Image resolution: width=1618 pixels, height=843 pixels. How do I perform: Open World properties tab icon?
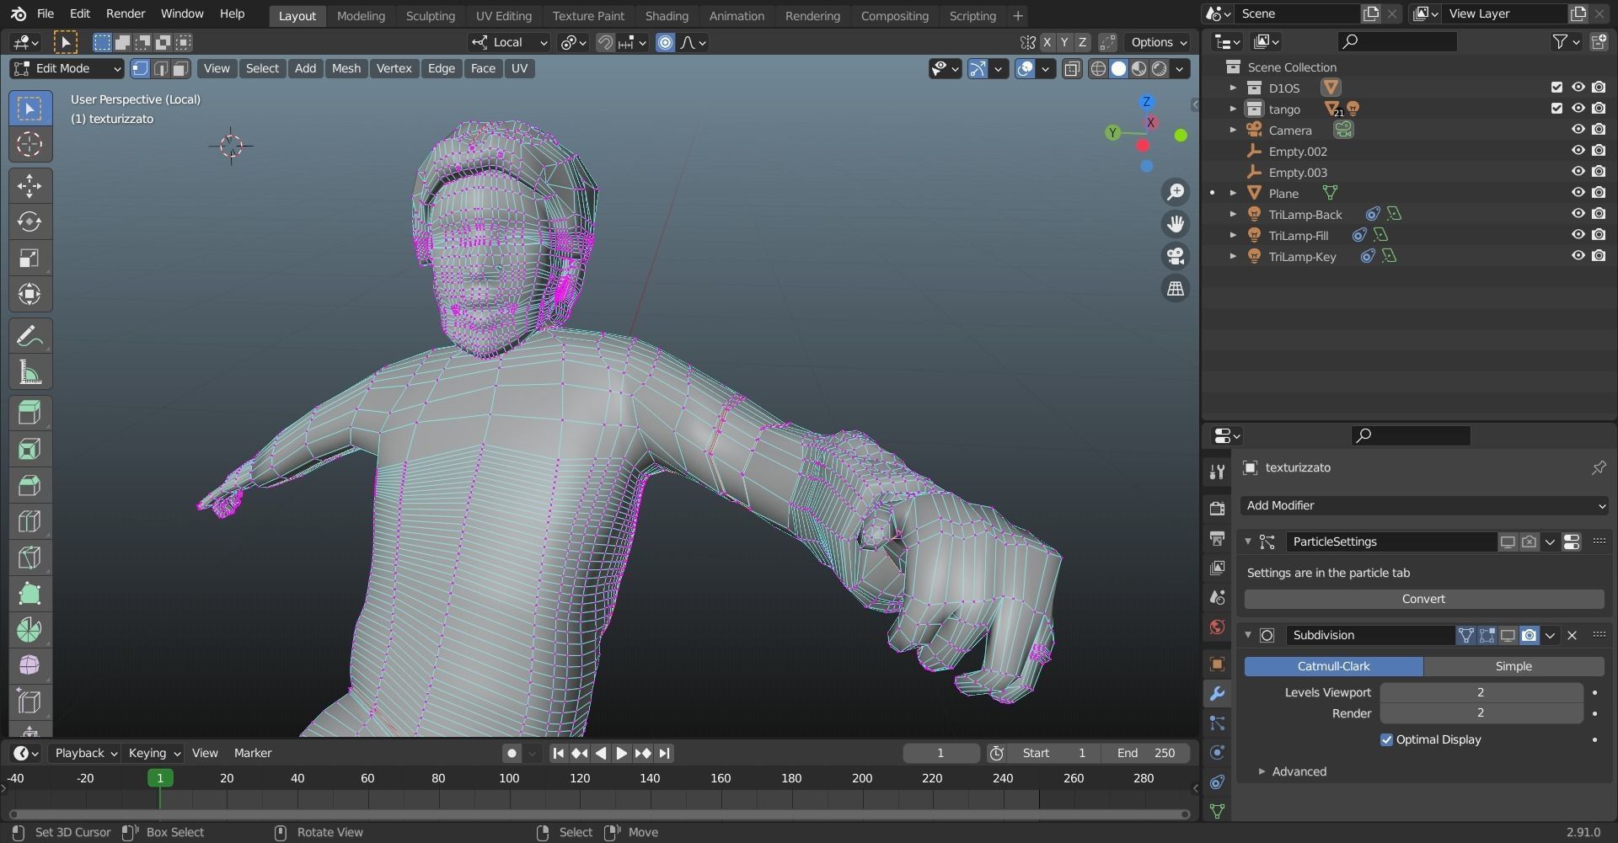[x=1217, y=627]
